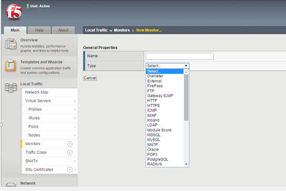Switch to the Help tab
Screen dimensions: 286x191
coord(40,30)
